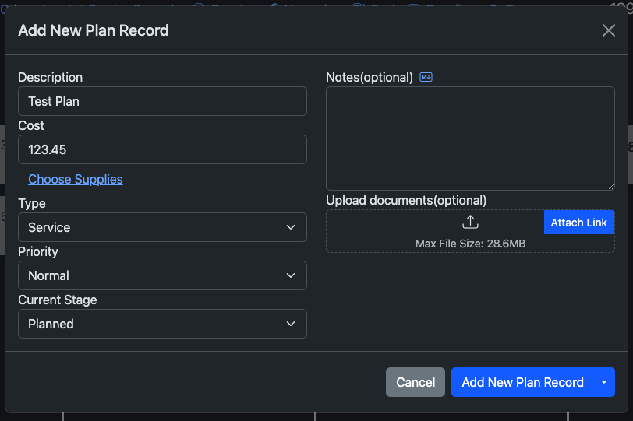Click the Cancel button
The height and width of the screenshot is (421, 633).
coord(416,382)
